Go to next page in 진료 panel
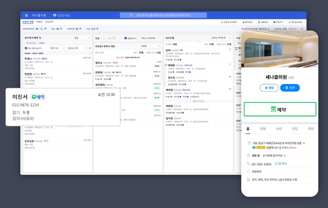Viewport: 328px width, 208px height. tap(114, 38)
